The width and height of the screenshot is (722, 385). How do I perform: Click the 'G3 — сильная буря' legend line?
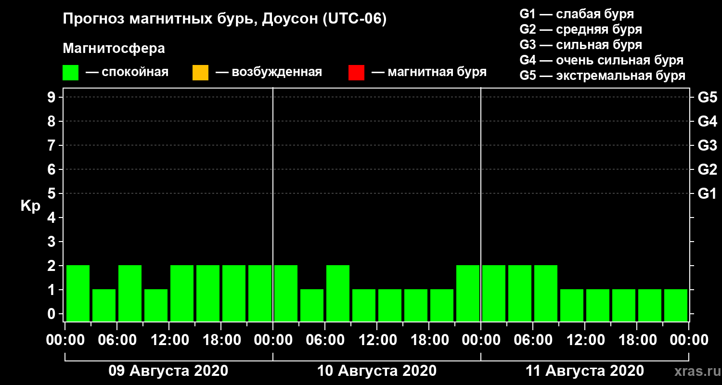(581, 45)
